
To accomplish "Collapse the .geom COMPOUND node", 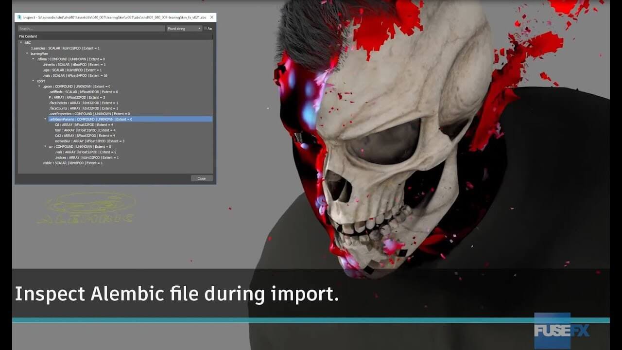I will (40, 86).
